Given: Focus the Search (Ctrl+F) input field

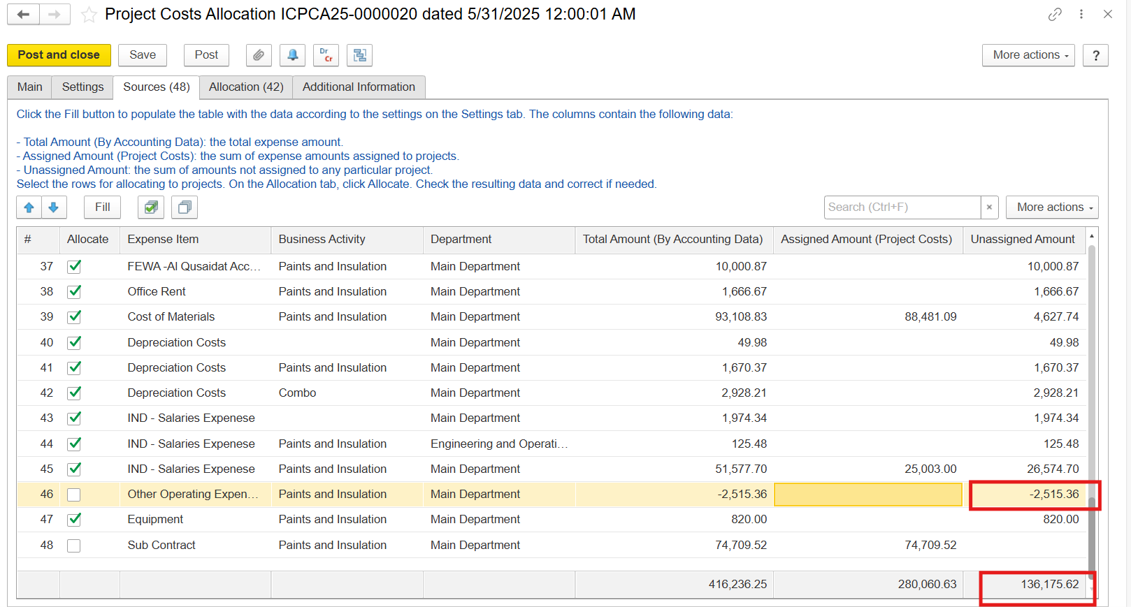Looking at the screenshot, I should (902, 207).
